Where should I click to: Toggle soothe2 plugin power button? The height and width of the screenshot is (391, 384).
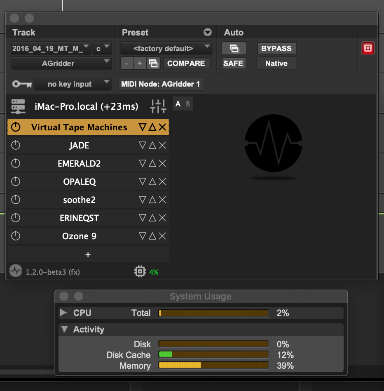point(16,200)
